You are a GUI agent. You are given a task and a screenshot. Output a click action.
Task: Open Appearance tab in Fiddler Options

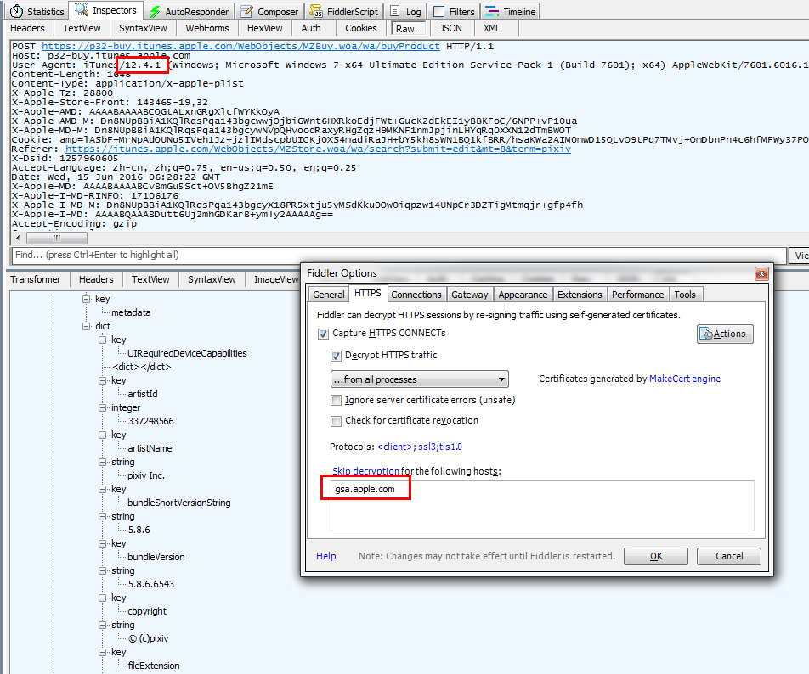[x=523, y=295]
